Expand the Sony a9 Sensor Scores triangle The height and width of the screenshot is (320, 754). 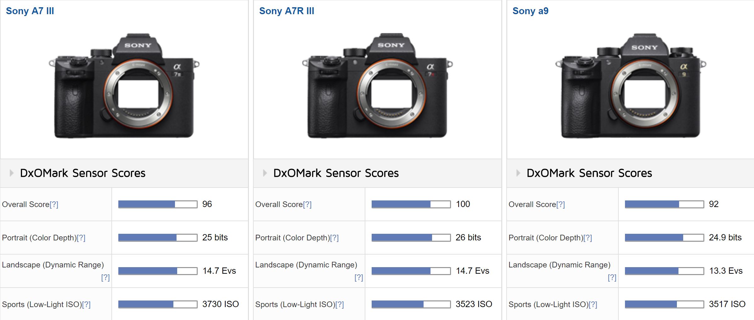pos(518,173)
